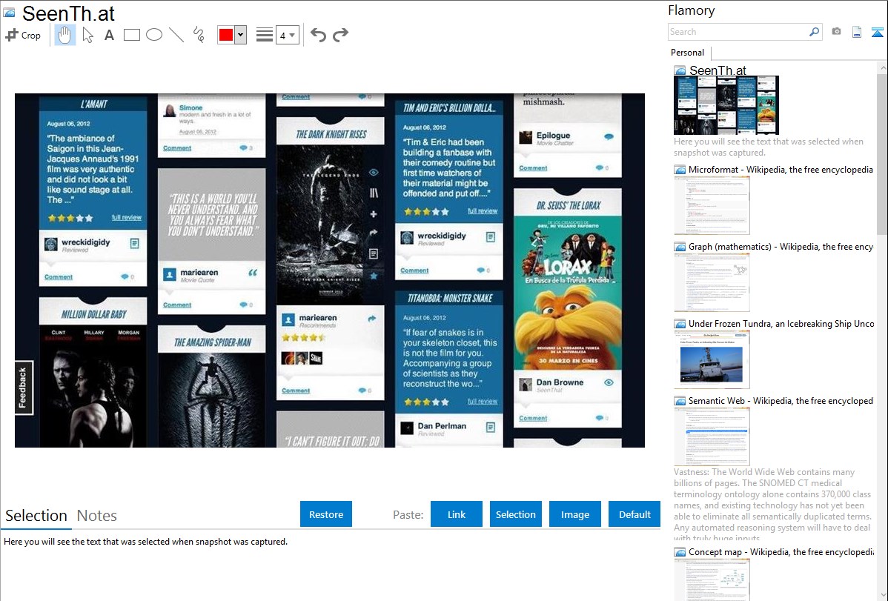Paste as Image

(574, 514)
